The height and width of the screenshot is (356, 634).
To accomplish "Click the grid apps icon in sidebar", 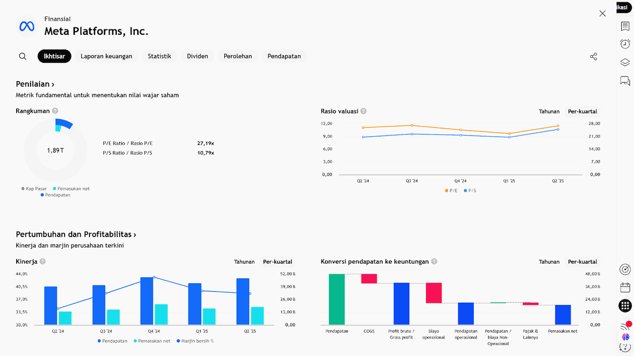I will point(625,305).
